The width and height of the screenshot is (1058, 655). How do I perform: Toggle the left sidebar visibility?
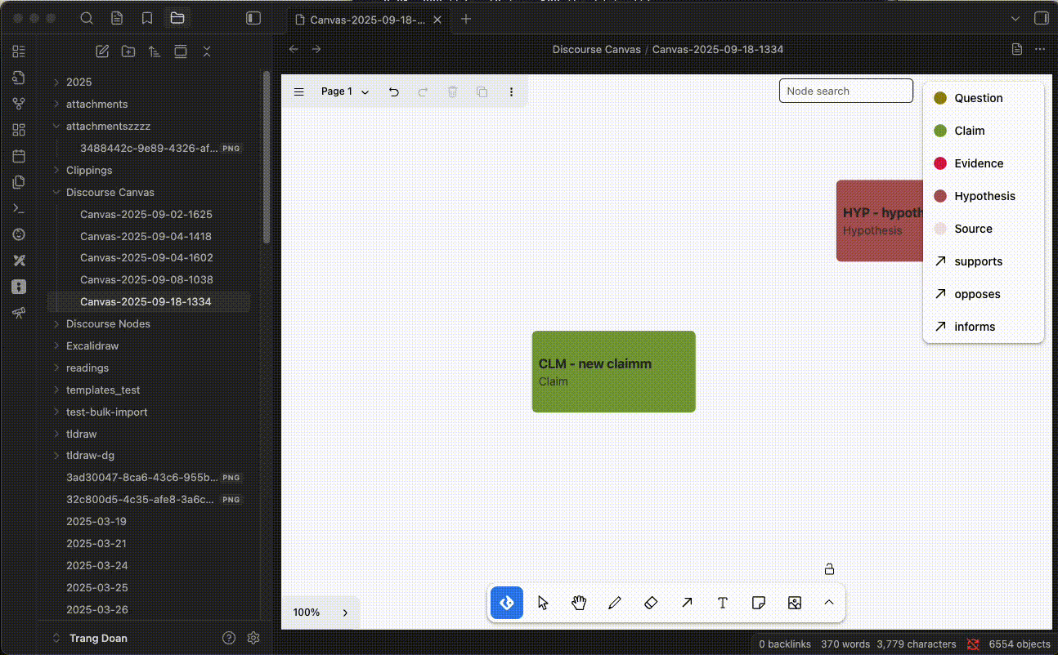tap(253, 17)
